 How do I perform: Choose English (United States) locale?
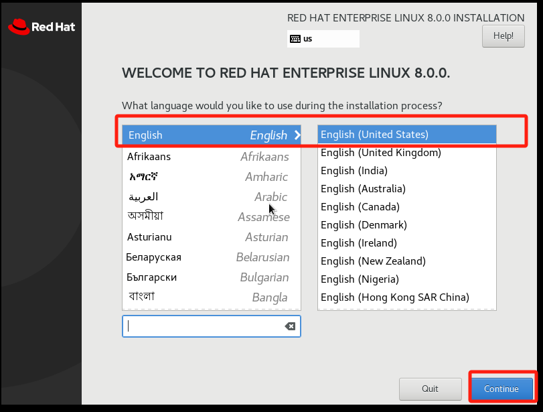407,135
